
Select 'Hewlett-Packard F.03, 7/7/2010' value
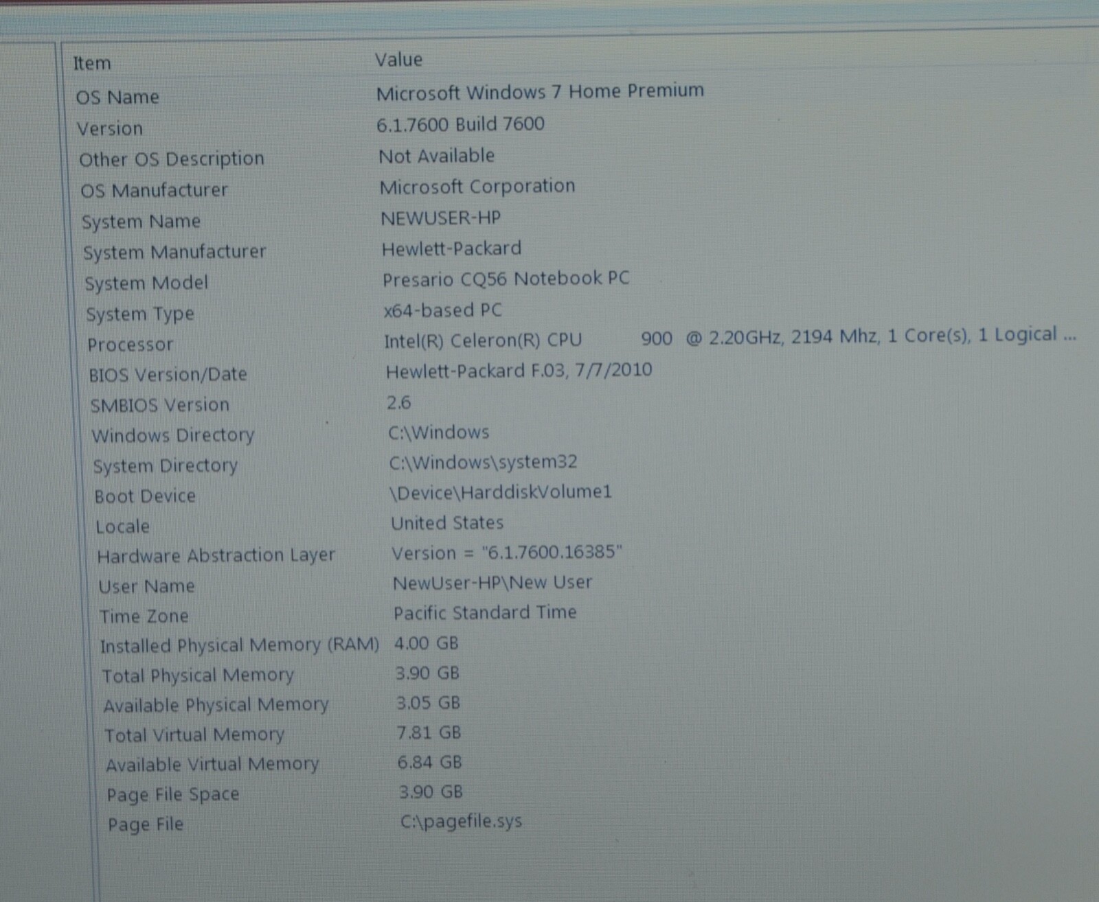click(x=519, y=371)
